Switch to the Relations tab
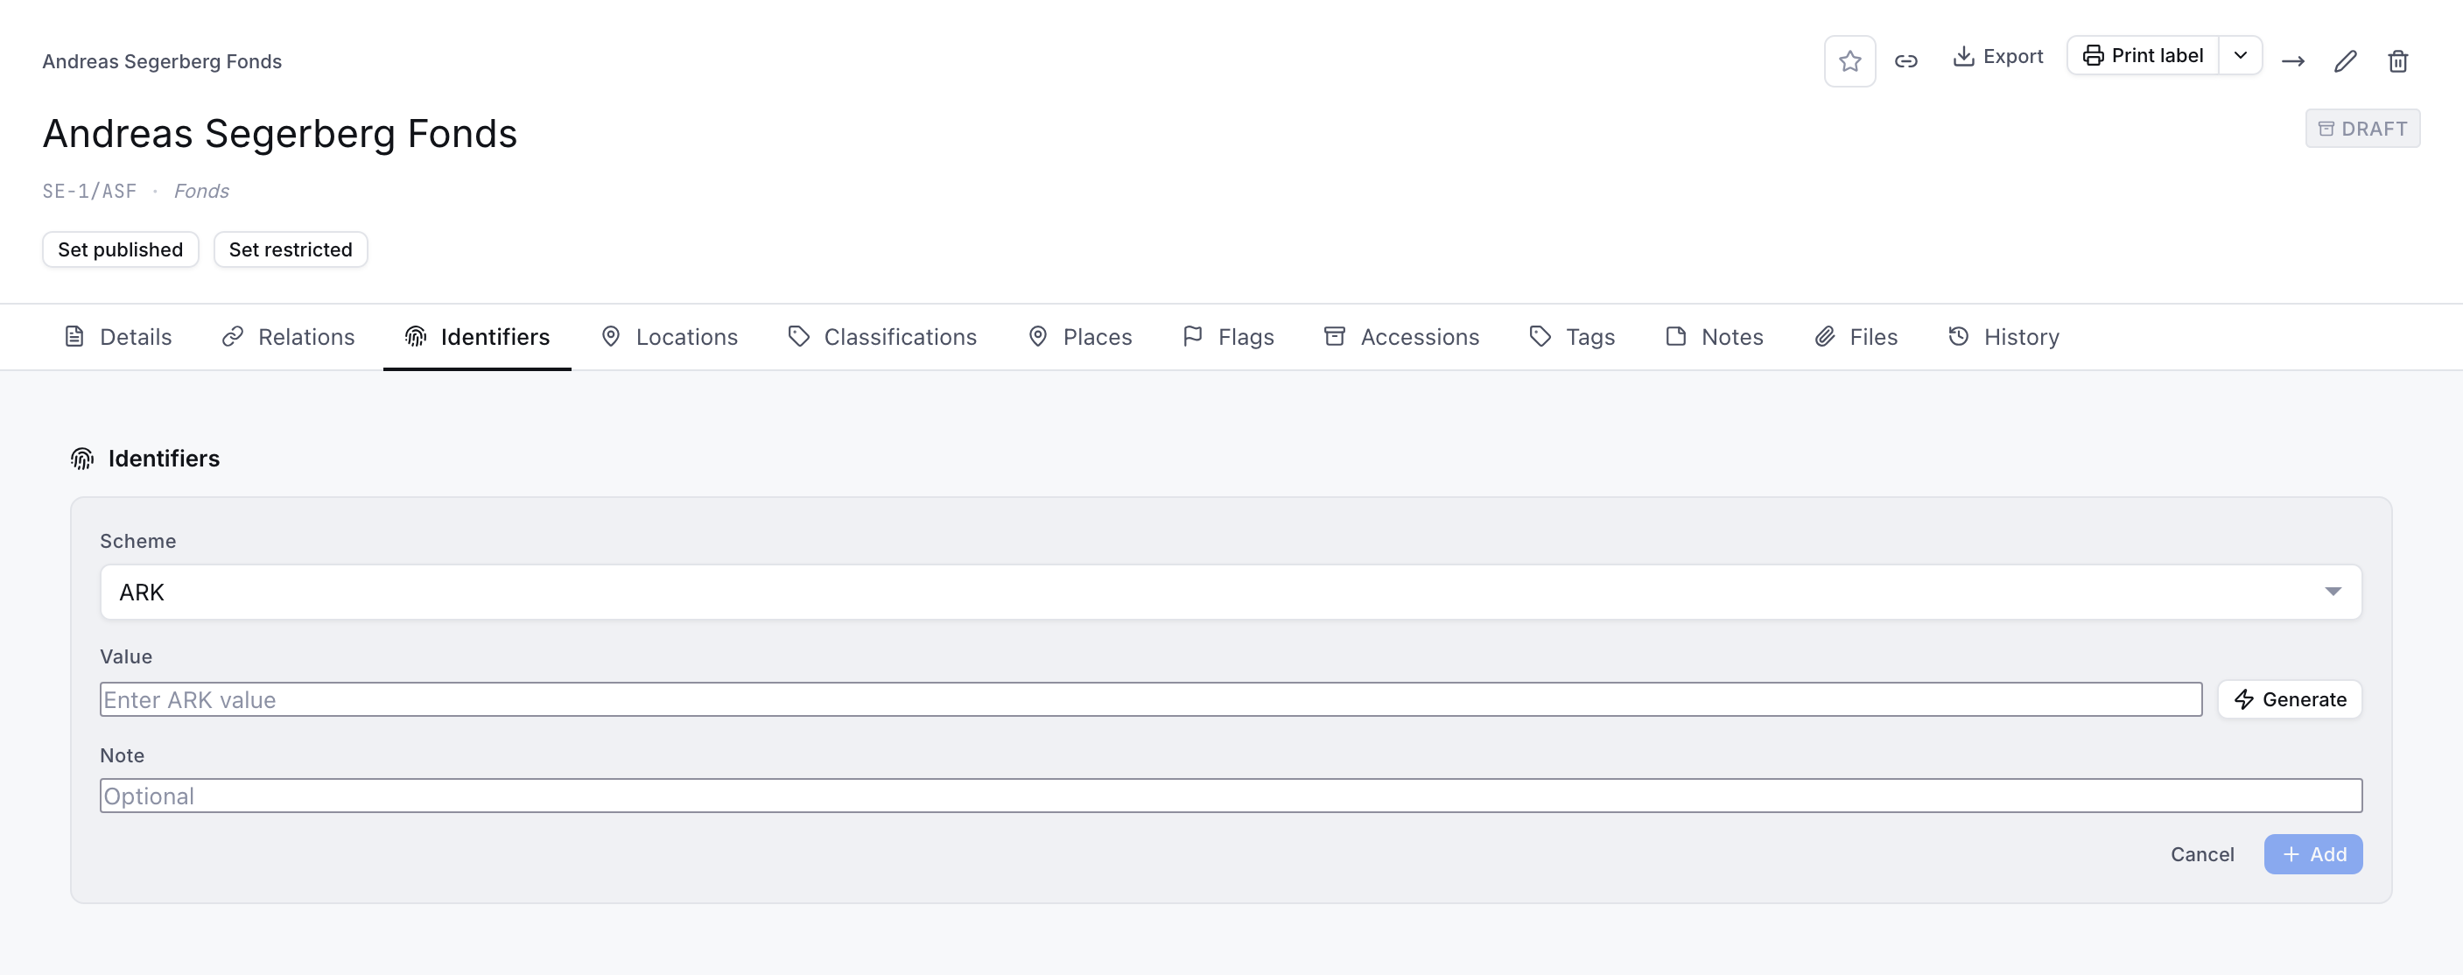Screen dimensions: 2463x975 coord(288,336)
